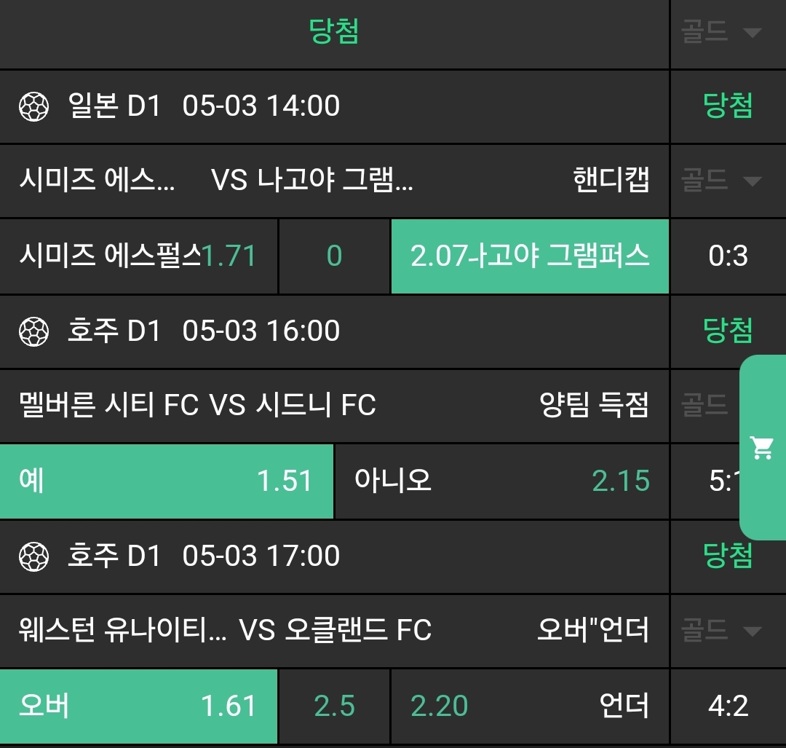786x748 pixels.
Task: Open the shopping cart side tab
Action: 763,447
